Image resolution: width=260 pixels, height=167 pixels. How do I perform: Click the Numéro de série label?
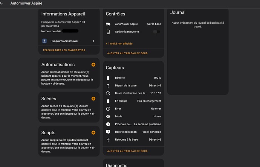click(51, 31)
